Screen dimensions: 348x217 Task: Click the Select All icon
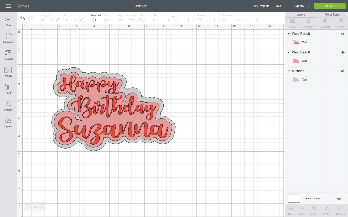point(95,20)
